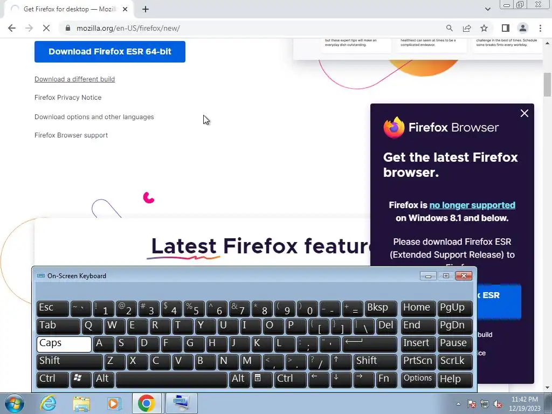The height and width of the screenshot is (414, 552).
Task: Go back using the browser back arrow
Action: tap(12, 28)
